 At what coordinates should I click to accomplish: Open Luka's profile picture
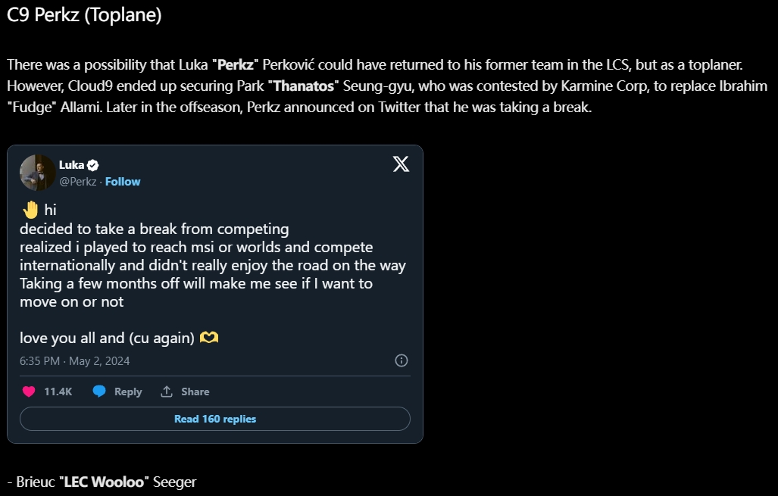pos(38,173)
